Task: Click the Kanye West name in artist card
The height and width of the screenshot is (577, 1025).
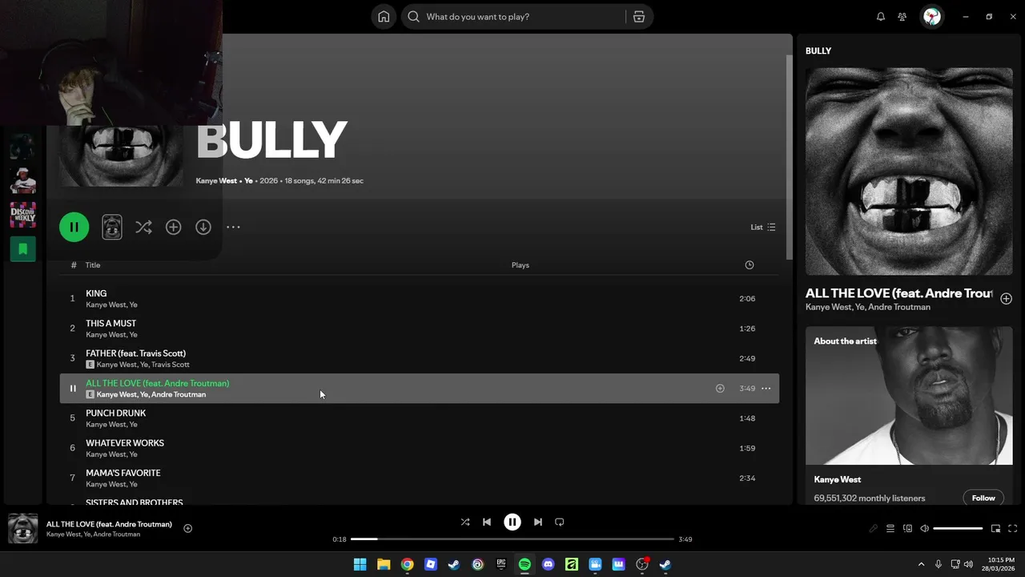Action: coord(838,480)
